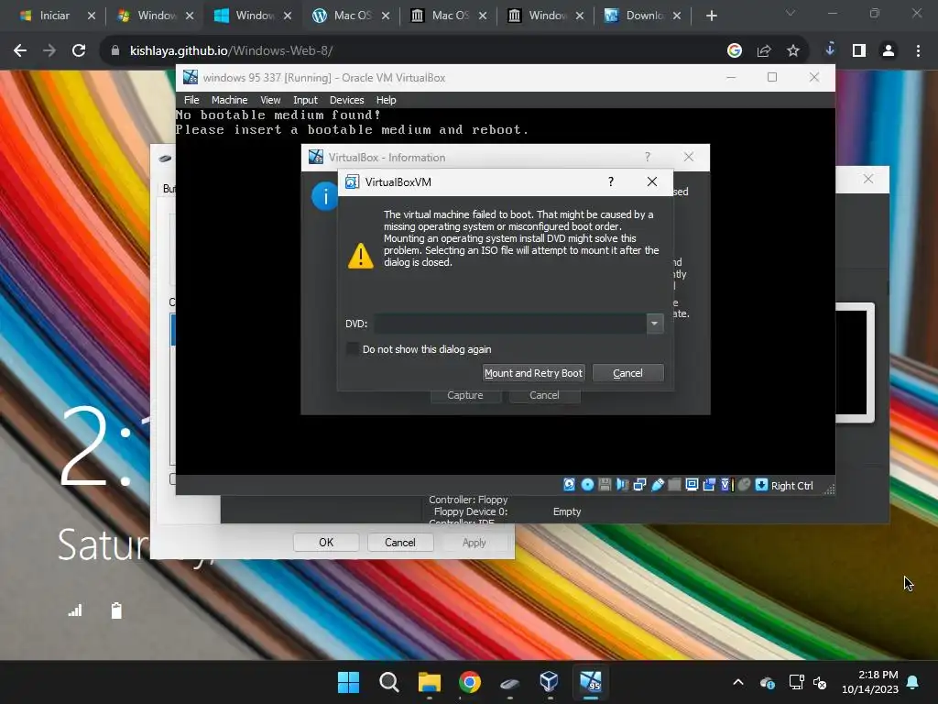Image resolution: width=938 pixels, height=704 pixels.
Task: Open VirtualBox cube icon in taskbar
Action: [x=550, y=681]
